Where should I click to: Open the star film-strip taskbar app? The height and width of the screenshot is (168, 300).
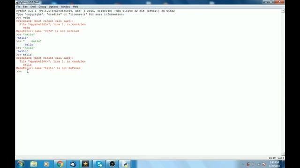click(x=85, y=164)
